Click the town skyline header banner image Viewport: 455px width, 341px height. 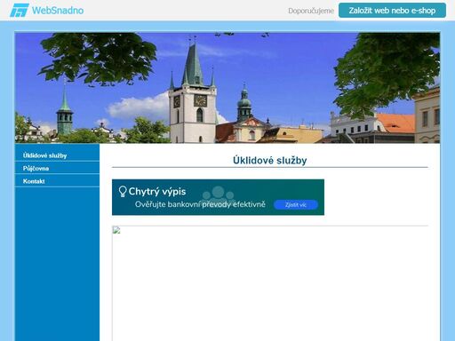(227, 88)
